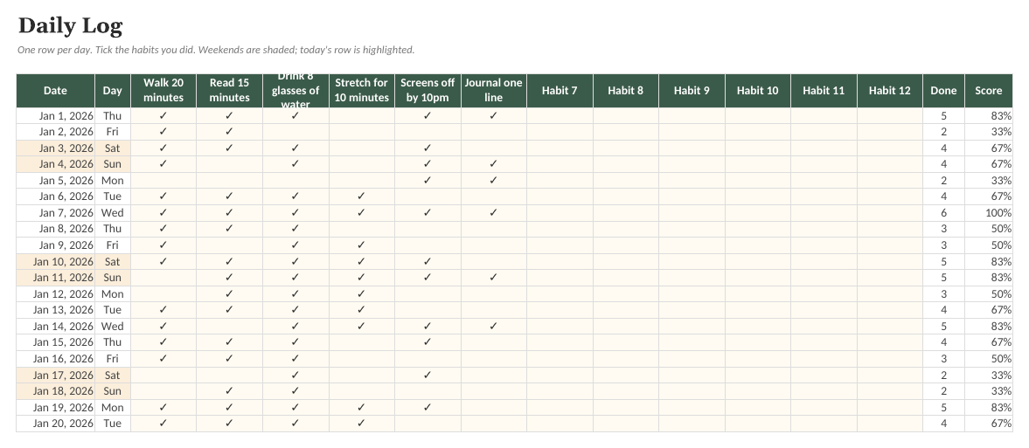The height and width of the screenshot is (448, 1029).
Task: Click the Journal one line header
Action: click(493, 91)
